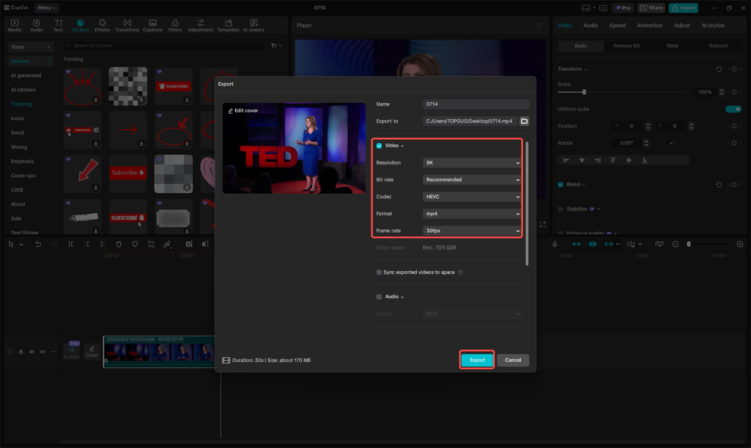751x448 pixels.
Task: Toggle the Uniform scale switch
Action: (x=734, y=109)
